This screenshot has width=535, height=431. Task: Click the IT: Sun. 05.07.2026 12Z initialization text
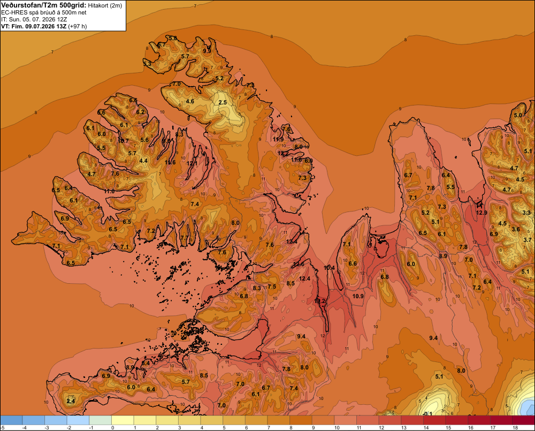click(34, 19)
